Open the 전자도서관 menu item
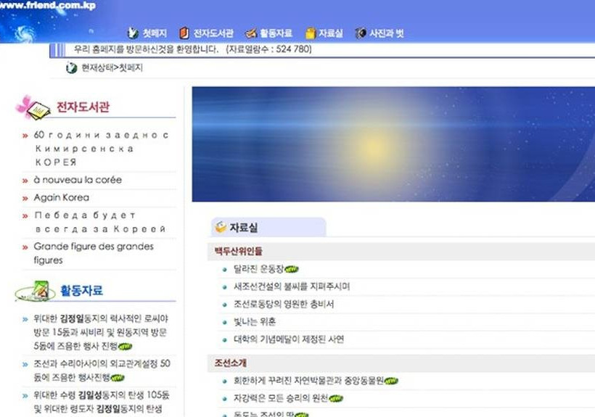This screenshot has height=417, width=595. click(x=213, y=33)
